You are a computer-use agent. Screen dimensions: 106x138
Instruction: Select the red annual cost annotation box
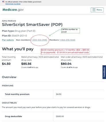65,51
